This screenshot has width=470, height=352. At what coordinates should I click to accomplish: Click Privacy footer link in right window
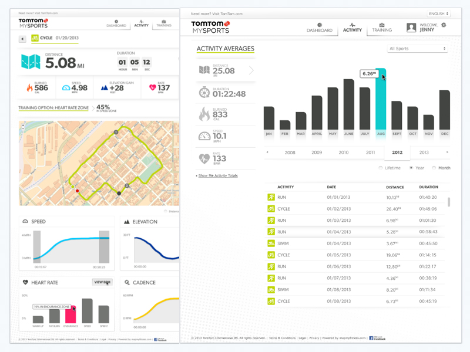[x=314, y=338]
